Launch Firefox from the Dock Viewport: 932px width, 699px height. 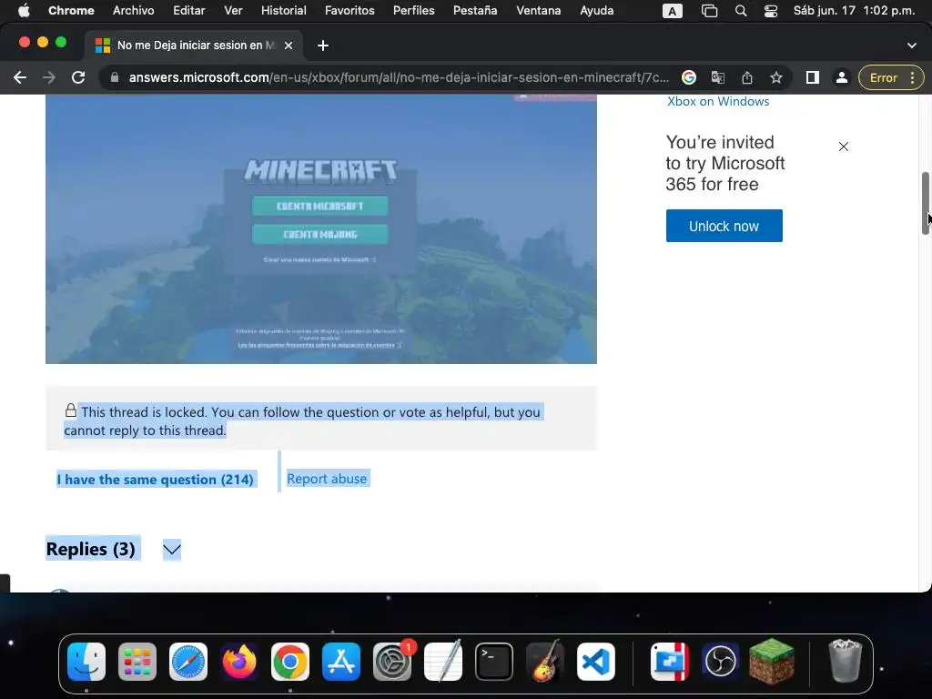click(x=239, y=662)
